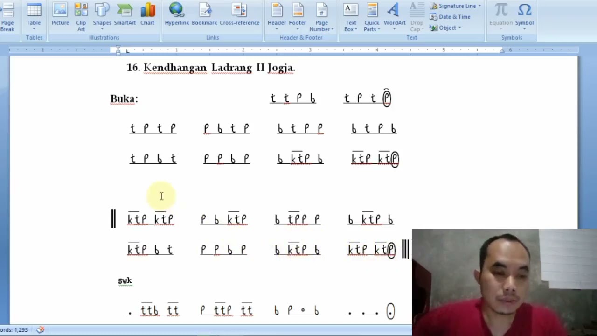Screen dimensions: 597x336
Task: Open the Text Box gallery
Action: pyautogui.click(x=351, y=18)
